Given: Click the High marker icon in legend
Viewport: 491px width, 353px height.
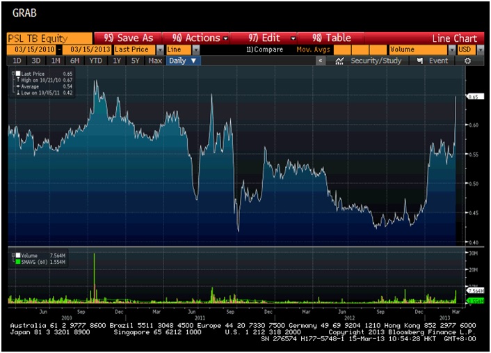Looking at the screenshot, I should (18, 80).
